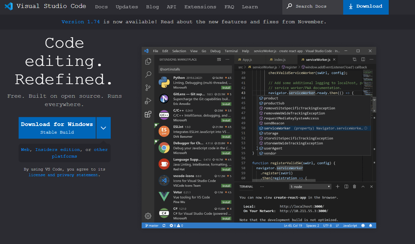This screenshot has height=244, width=415.
Task: Open the Manage gear icon in activity bar
Action: pyautogui.click(x=148, y=216)
